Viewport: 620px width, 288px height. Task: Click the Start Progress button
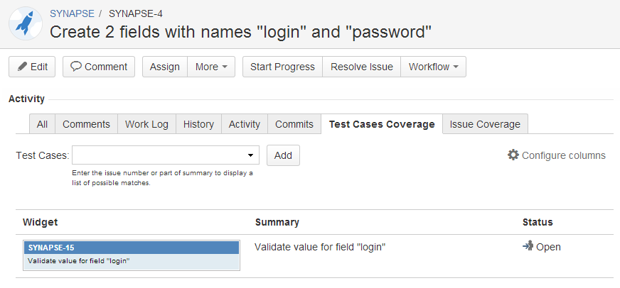point(282,67)
